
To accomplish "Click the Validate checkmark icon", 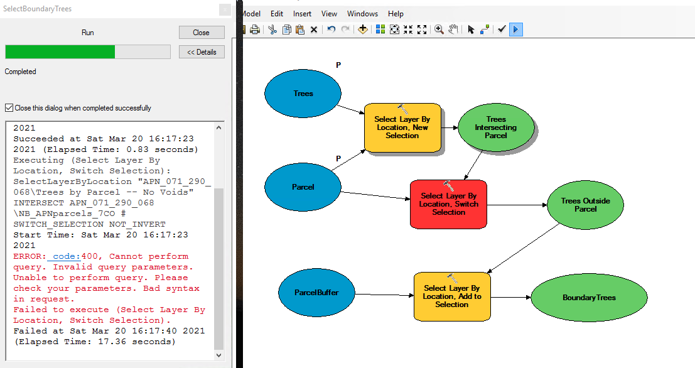I will pyautogui.click(x=502, y=30).
